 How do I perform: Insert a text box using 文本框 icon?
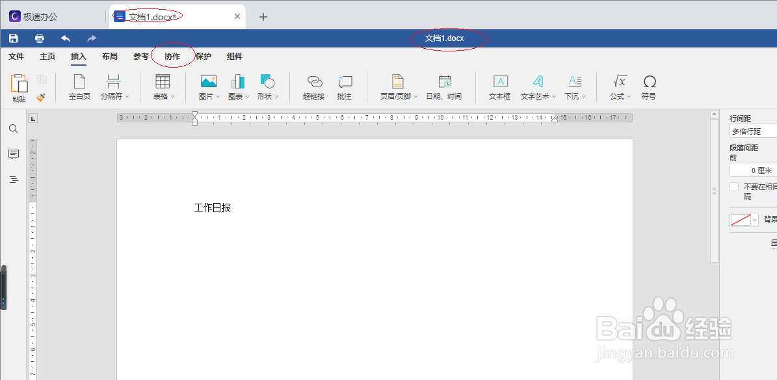(x=499, y=87)
